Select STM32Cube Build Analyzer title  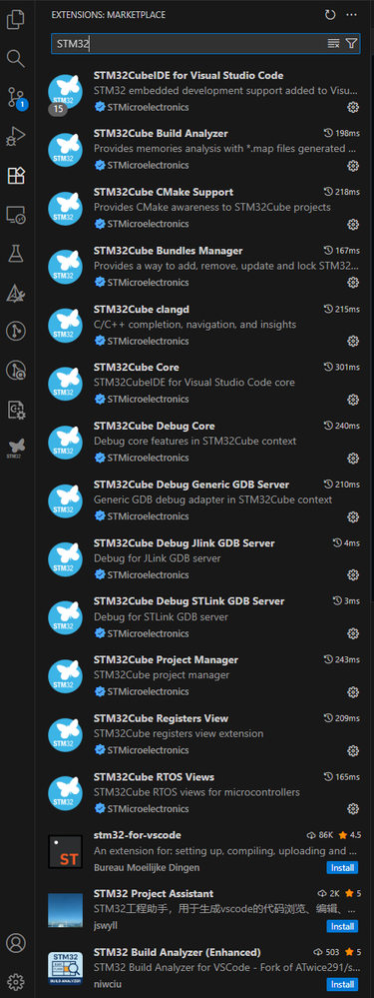pos(161,134)
